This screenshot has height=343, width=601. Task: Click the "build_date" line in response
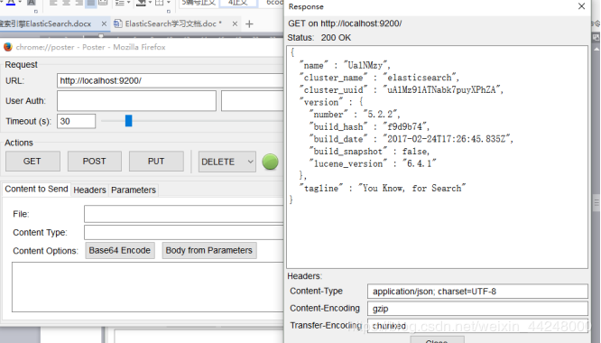(411, 139)
